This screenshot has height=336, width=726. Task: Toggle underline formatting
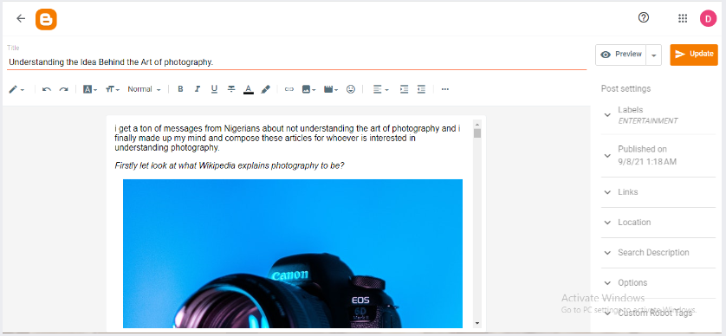(x=214, y=89)
